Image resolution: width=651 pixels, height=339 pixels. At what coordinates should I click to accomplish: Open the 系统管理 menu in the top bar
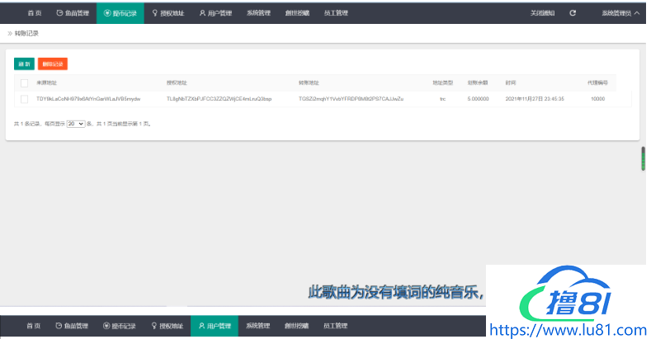(x=258, y=13)
